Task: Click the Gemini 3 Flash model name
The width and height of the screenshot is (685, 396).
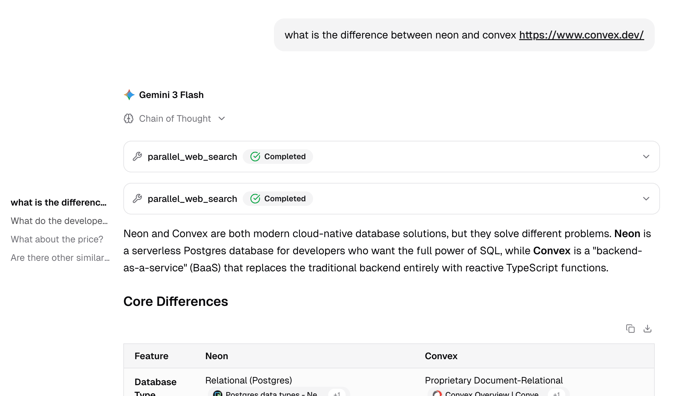Action: (x=171, y=95)
